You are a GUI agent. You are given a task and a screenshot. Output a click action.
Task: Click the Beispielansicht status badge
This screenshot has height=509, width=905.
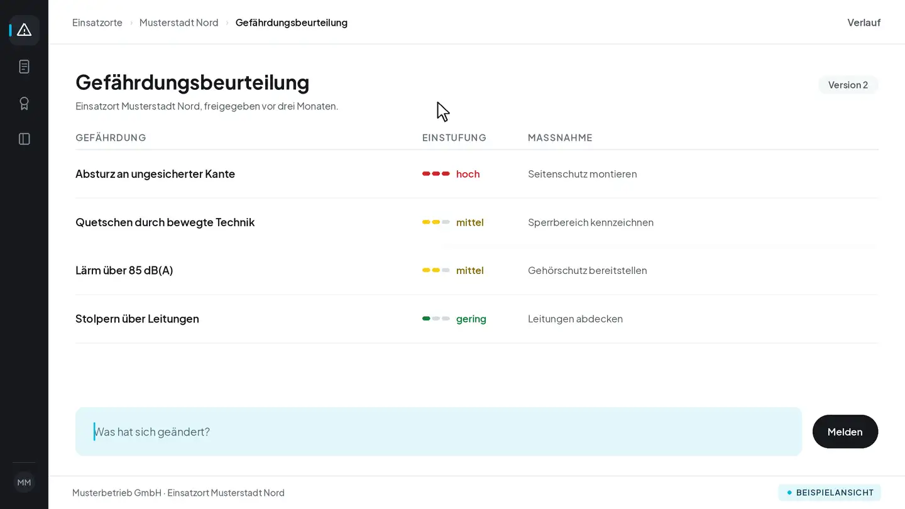pyautogui.click(x=830, y=493)
